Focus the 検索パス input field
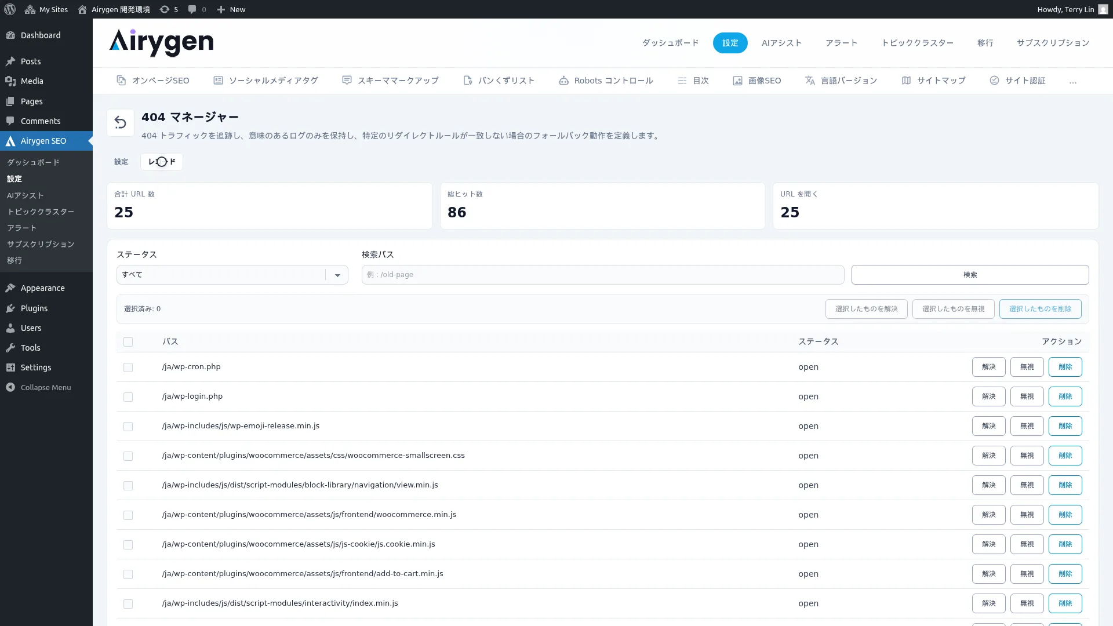The image size is (1113, 626). click(602, 275)
